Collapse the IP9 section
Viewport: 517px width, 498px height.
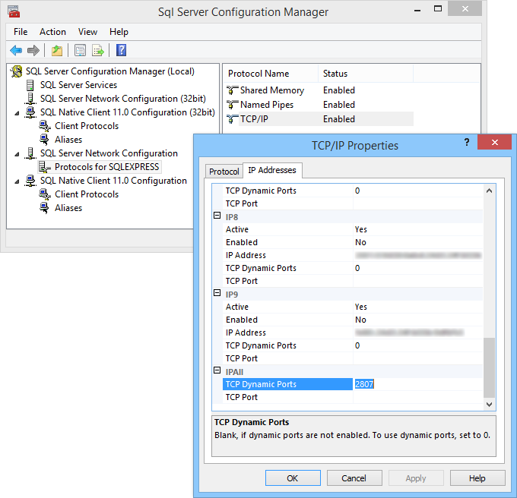[x=217, y=293]
